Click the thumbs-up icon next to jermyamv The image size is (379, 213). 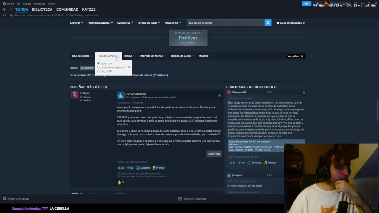(229, 175)
